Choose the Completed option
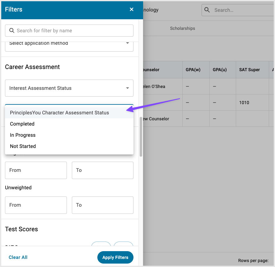Viewport: 275px width, 267px height. pyautogui.click(x=69, y=124)
